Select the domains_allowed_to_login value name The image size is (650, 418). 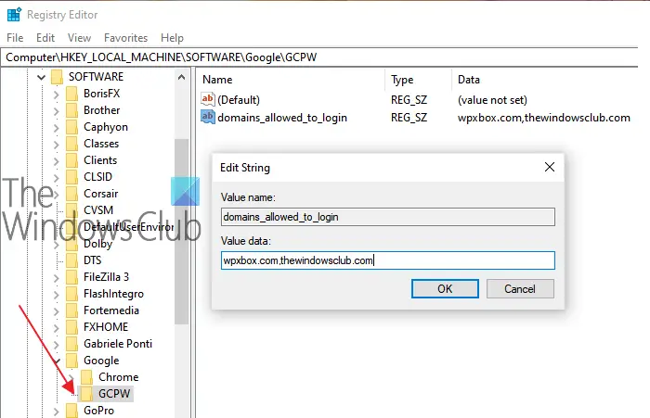pyautogui.click(x=282, y=118)
